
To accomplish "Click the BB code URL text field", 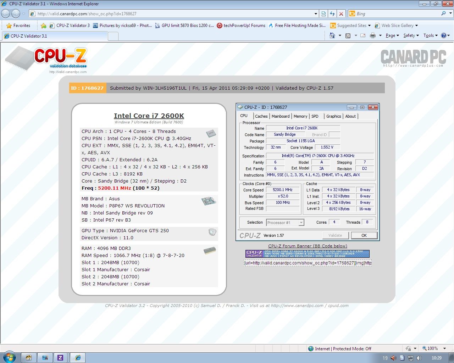I will point(308,263).
